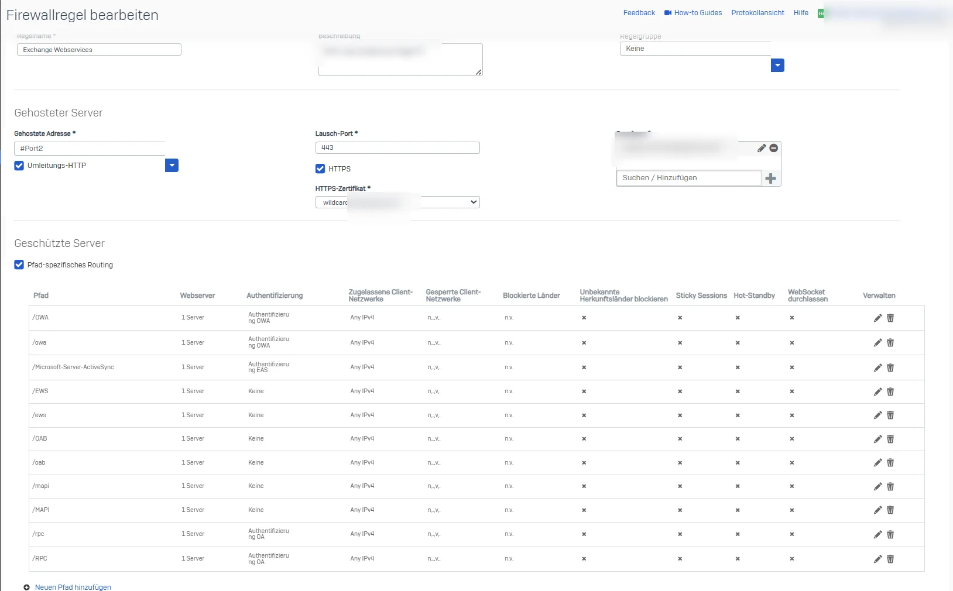Edit the /MAPI path entry
This screenshot has width=953, height=591.
(x=877, y=510)
